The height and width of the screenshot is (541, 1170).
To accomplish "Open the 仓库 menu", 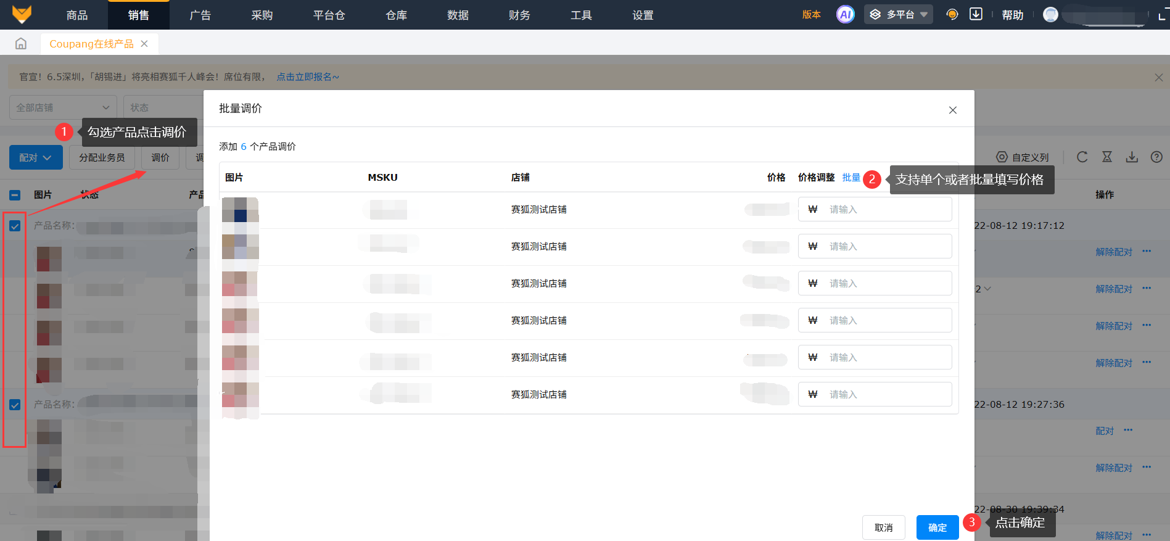I will click(x=397, y=15).
